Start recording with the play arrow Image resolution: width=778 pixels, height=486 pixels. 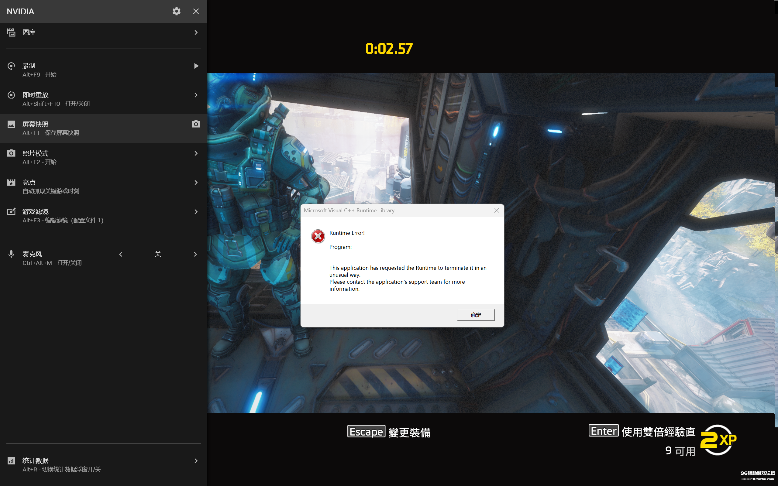coord(196,66)
